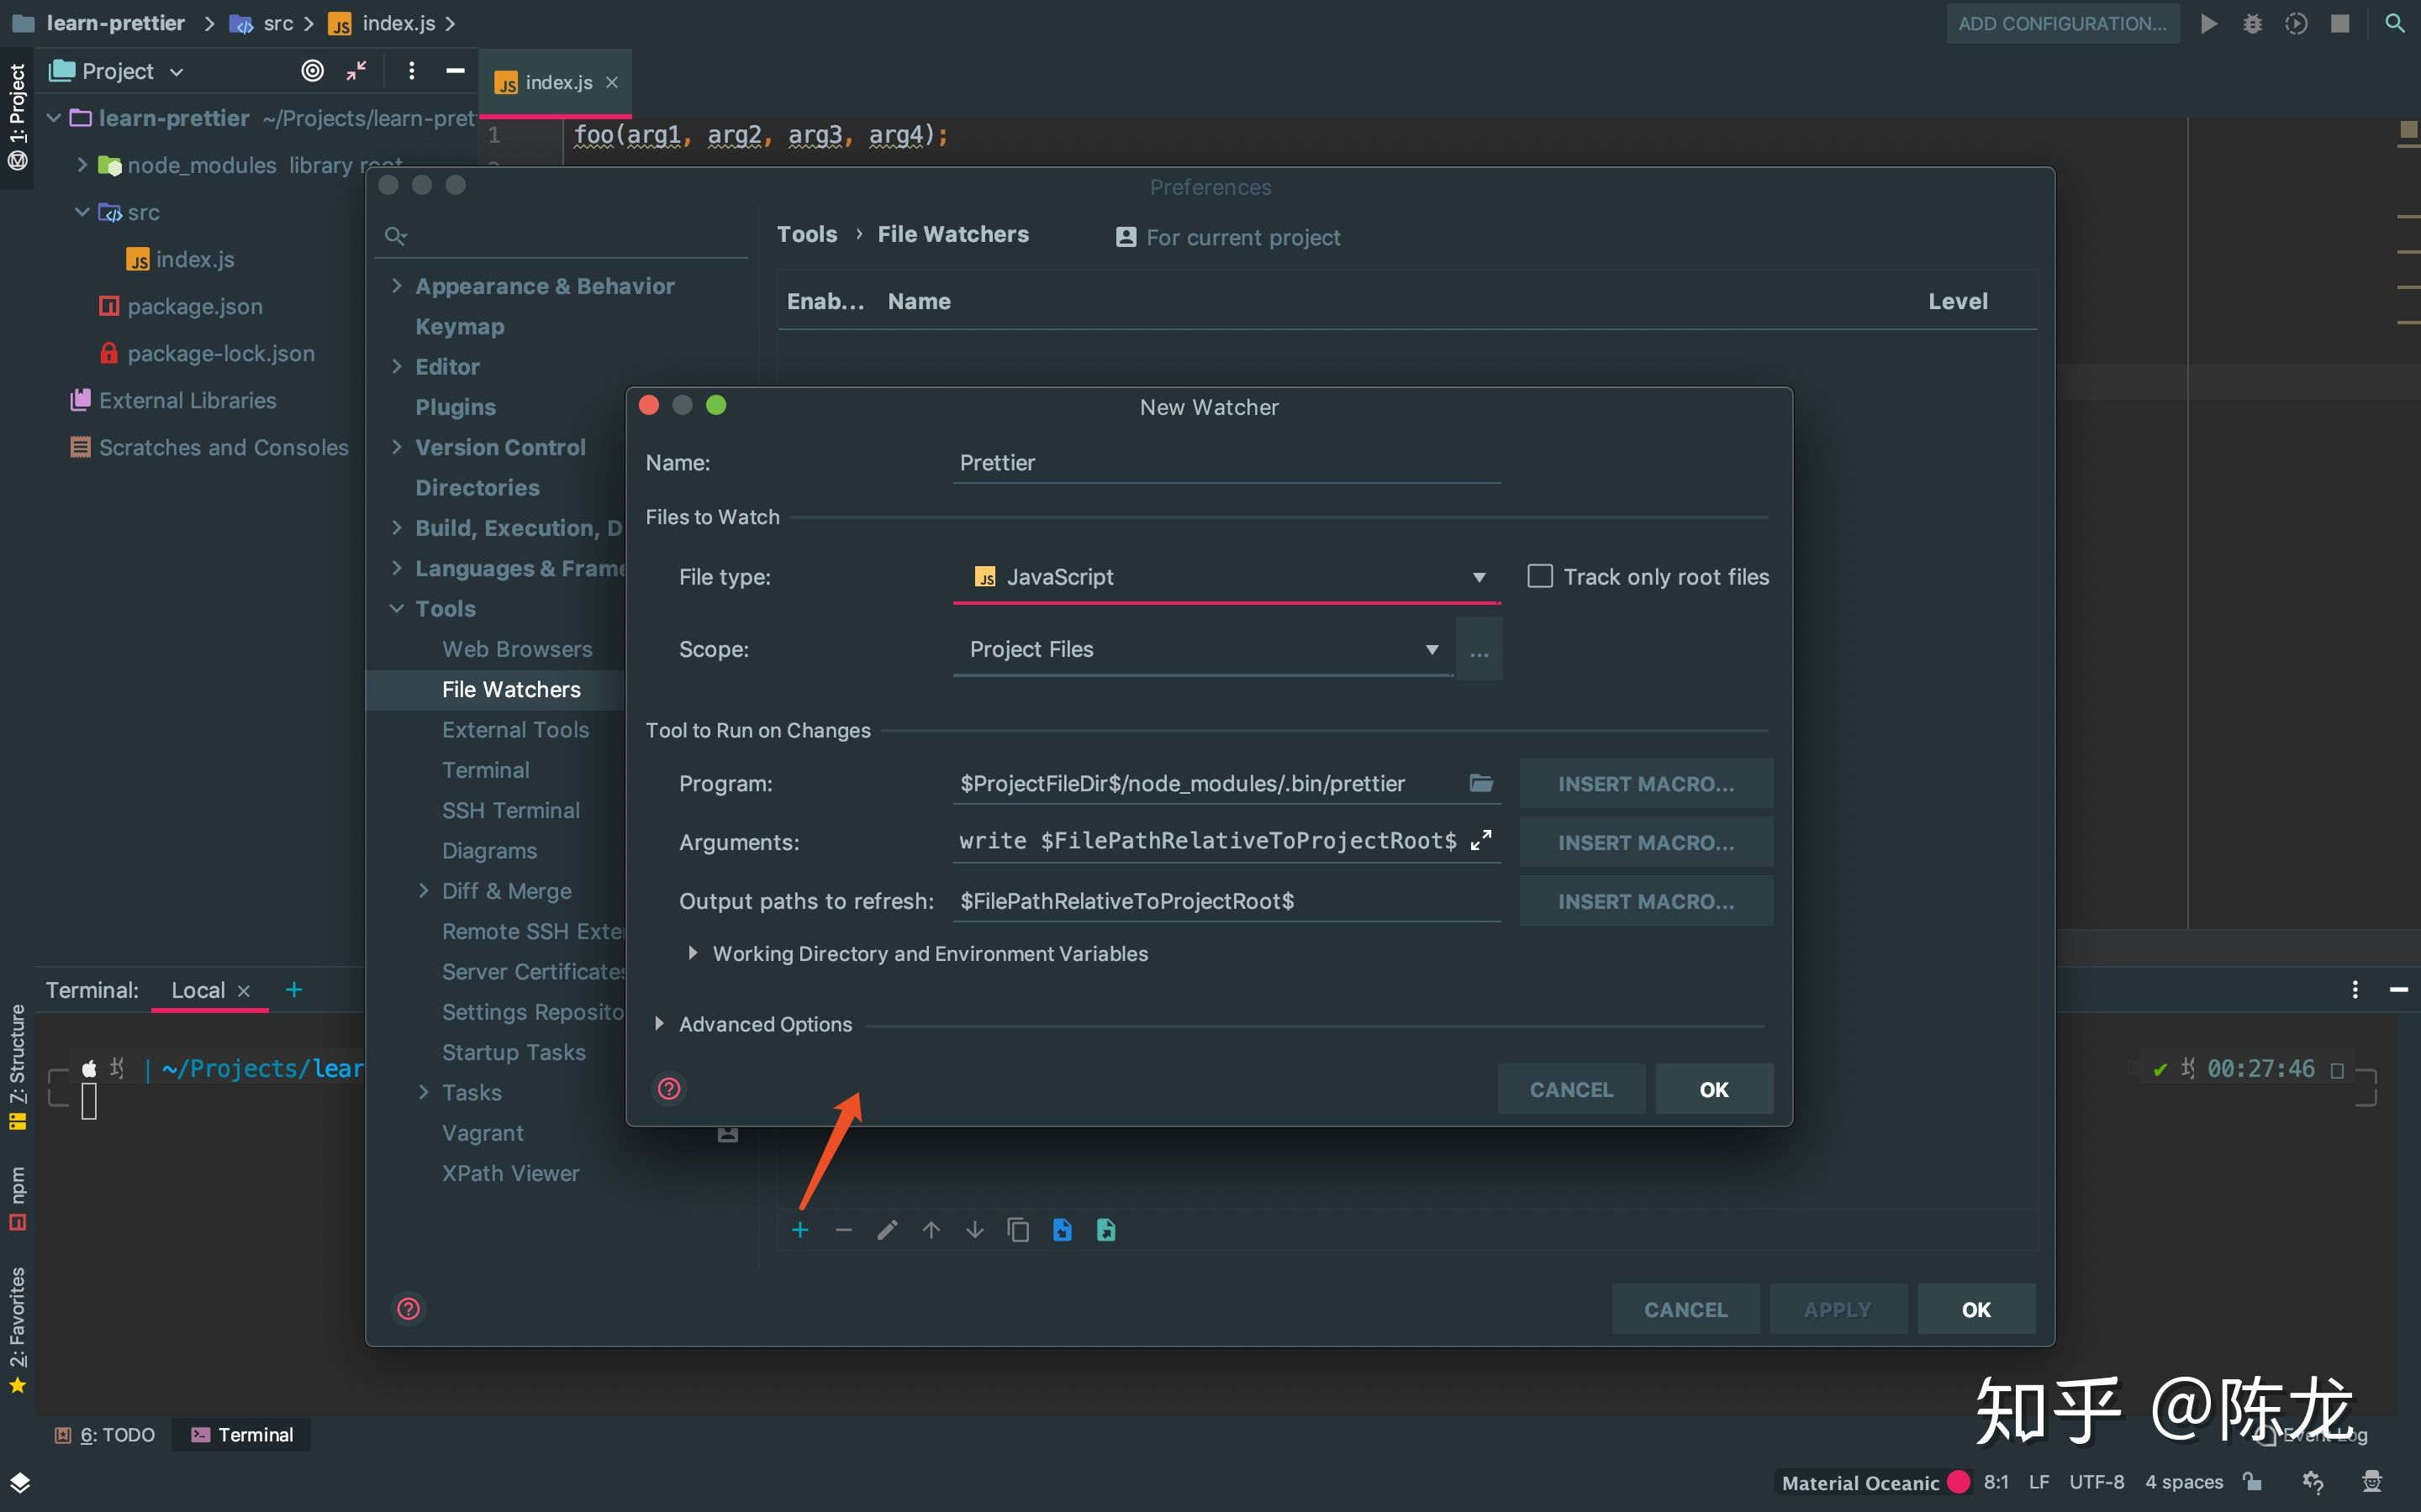Enable Track only root files checkbox
The image size is (2421, 1512).
coord(1540,576)
